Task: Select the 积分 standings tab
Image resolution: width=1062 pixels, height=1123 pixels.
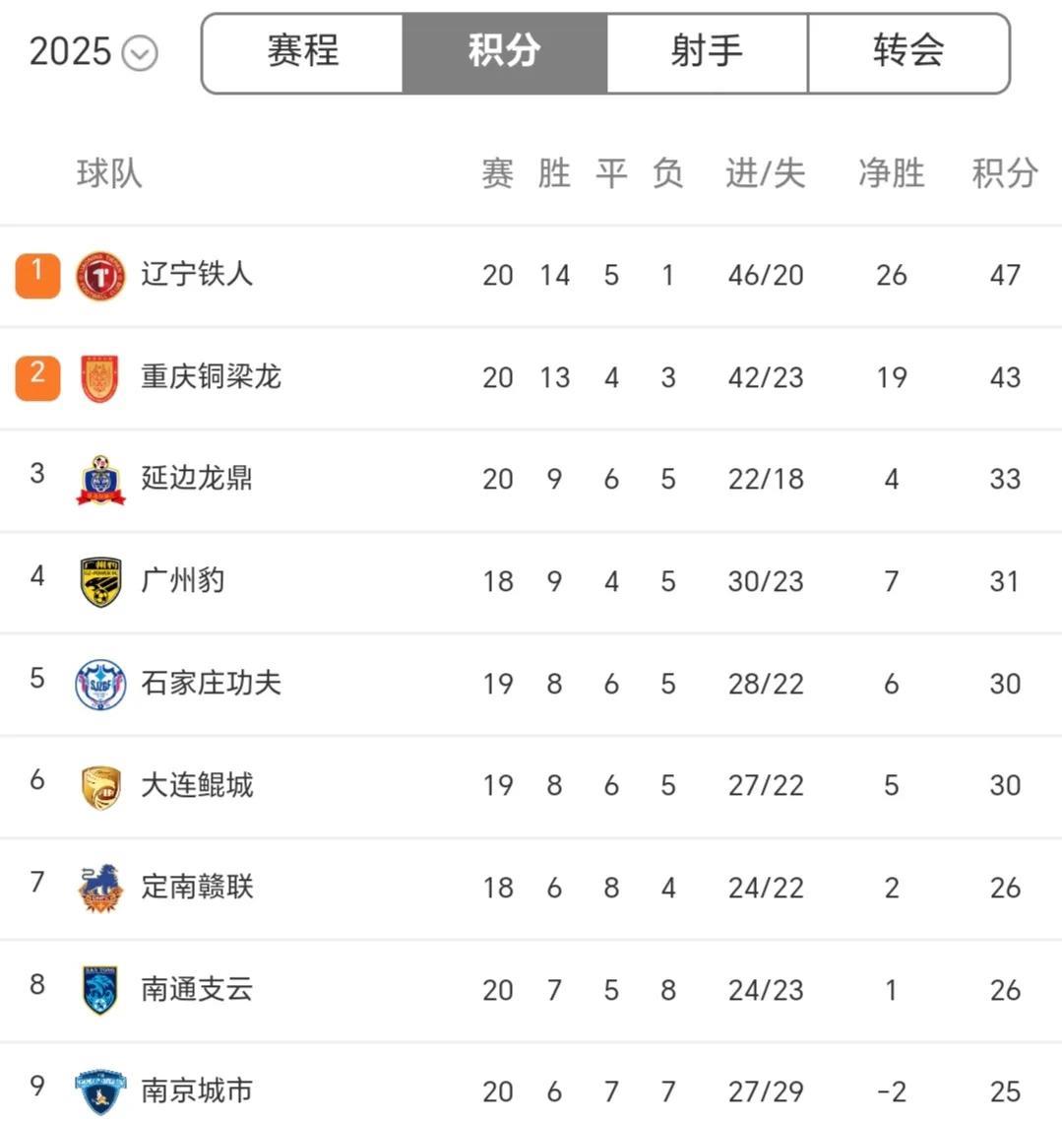Action: coord(504,51)
